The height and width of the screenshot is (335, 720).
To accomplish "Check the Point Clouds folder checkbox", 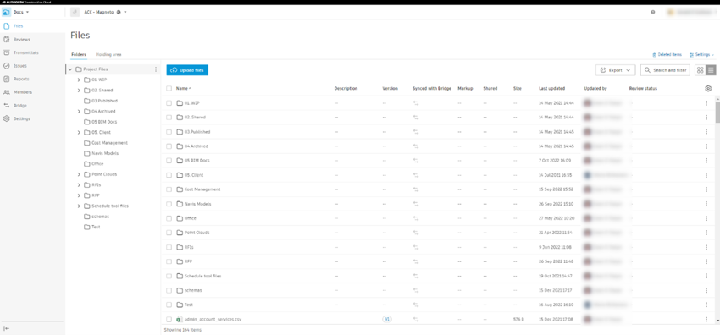I will [169, 233].
